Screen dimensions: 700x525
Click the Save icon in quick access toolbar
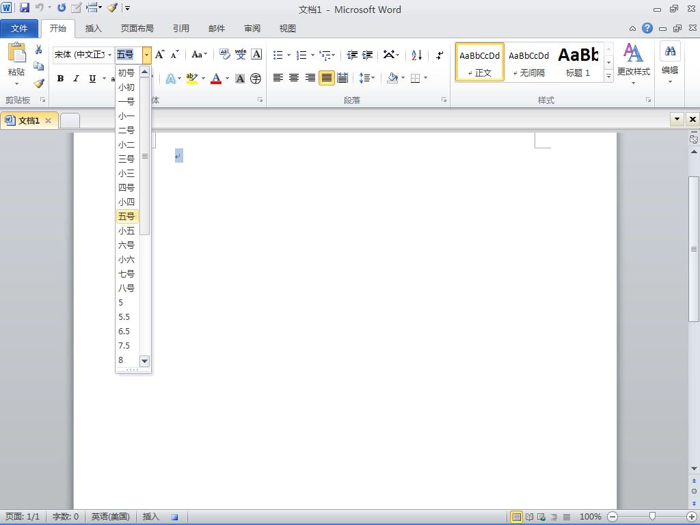coord(25,8)
